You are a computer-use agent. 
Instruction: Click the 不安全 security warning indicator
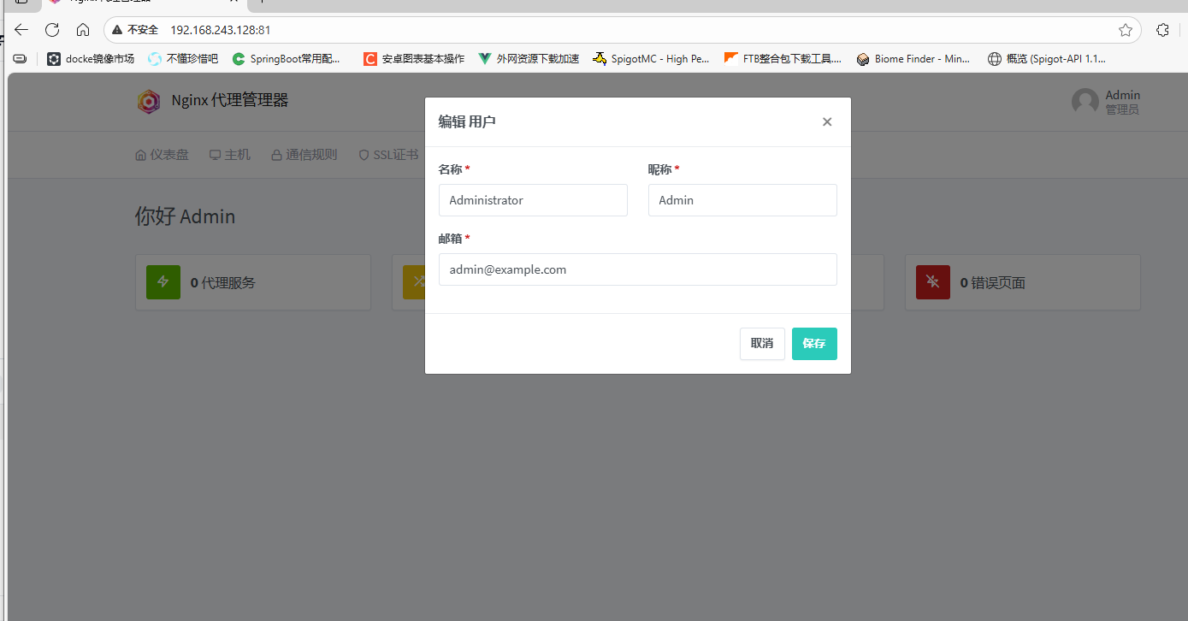pos(135,30)
